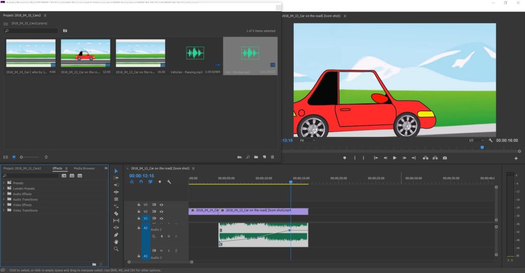Activate the Zoom tool magnifier
Screen dimensions: 525x273
[x=116, y=249]
